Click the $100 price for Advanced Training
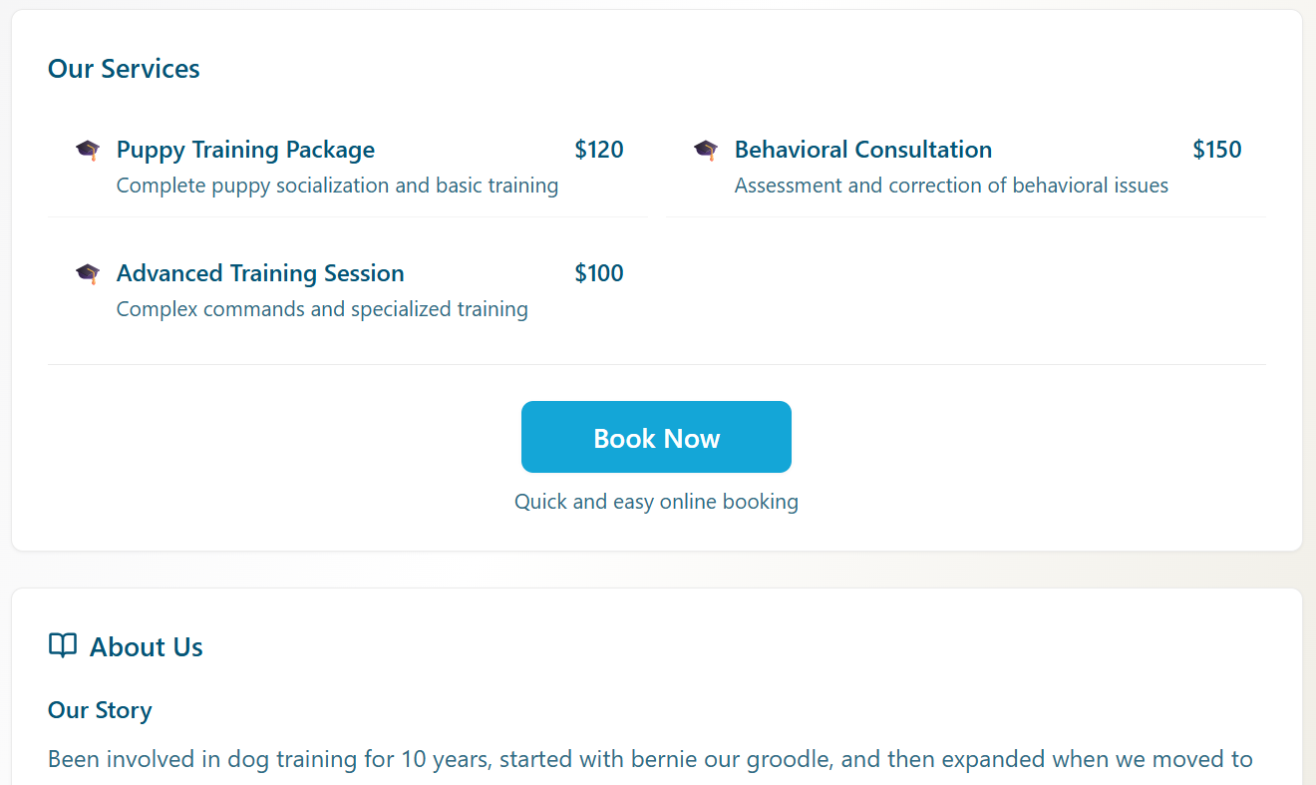This screenshot has width=1316, height=785. pyautogui.click(x=599, y=273)
